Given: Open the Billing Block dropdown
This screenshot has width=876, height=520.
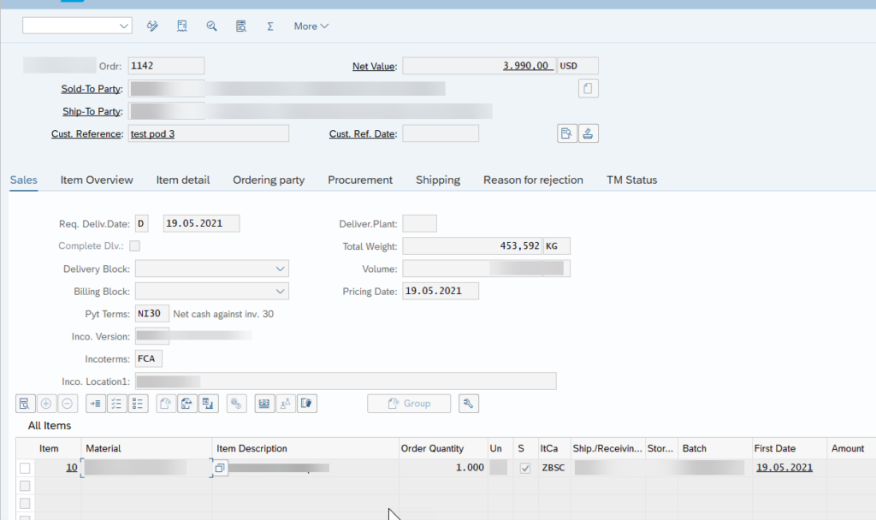Looking at the screenshot, I should click(x=280, y=292).
